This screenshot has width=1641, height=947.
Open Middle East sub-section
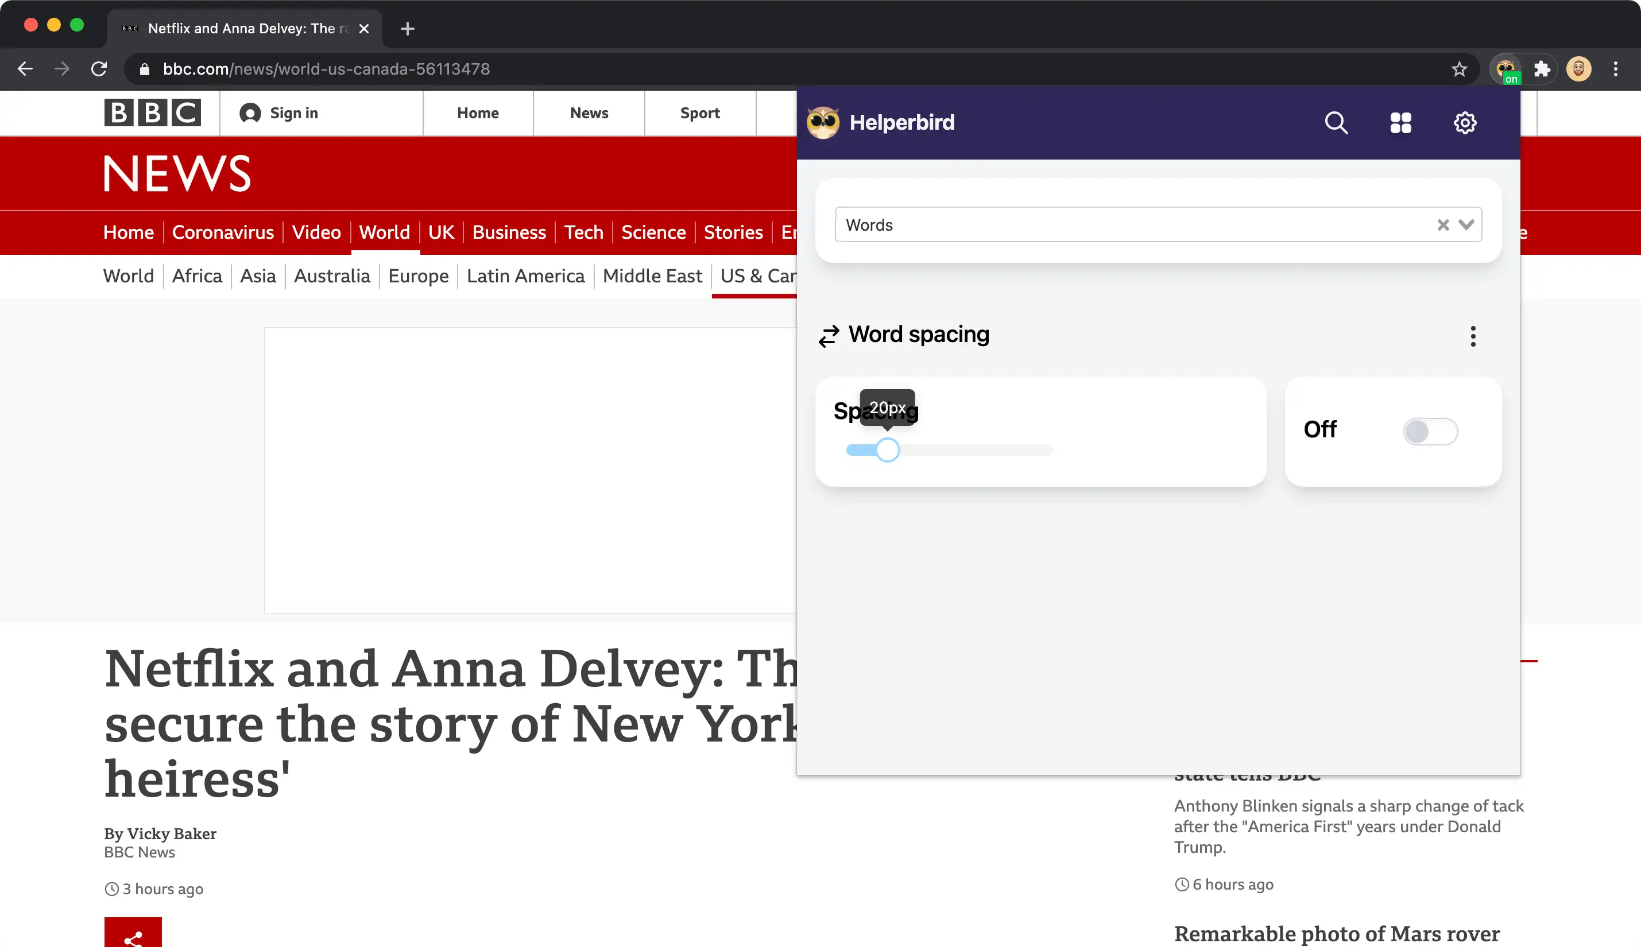point(653,275)
